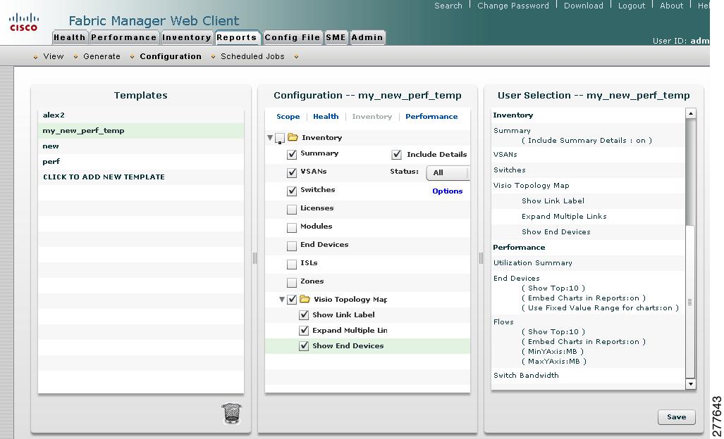The height and width of the screenshot is (439, 724).
Task: Uncheck Show End Devices checkbox
Action: [304, 346]
